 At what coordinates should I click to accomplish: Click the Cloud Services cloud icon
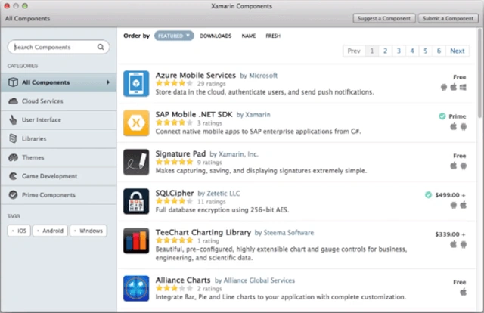click(13, 101)
